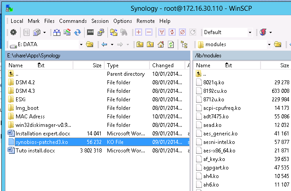This screenshot has width=291, height=191.
Task: Sort local panel by Size column
Action: [x=89, y=65]
